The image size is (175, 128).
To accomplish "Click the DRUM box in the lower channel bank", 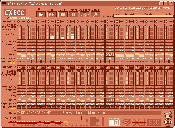I will pos(110,100).
